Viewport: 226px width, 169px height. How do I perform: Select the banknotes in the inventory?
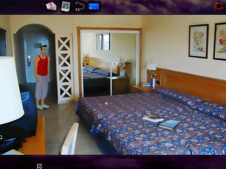coord(51,6)
